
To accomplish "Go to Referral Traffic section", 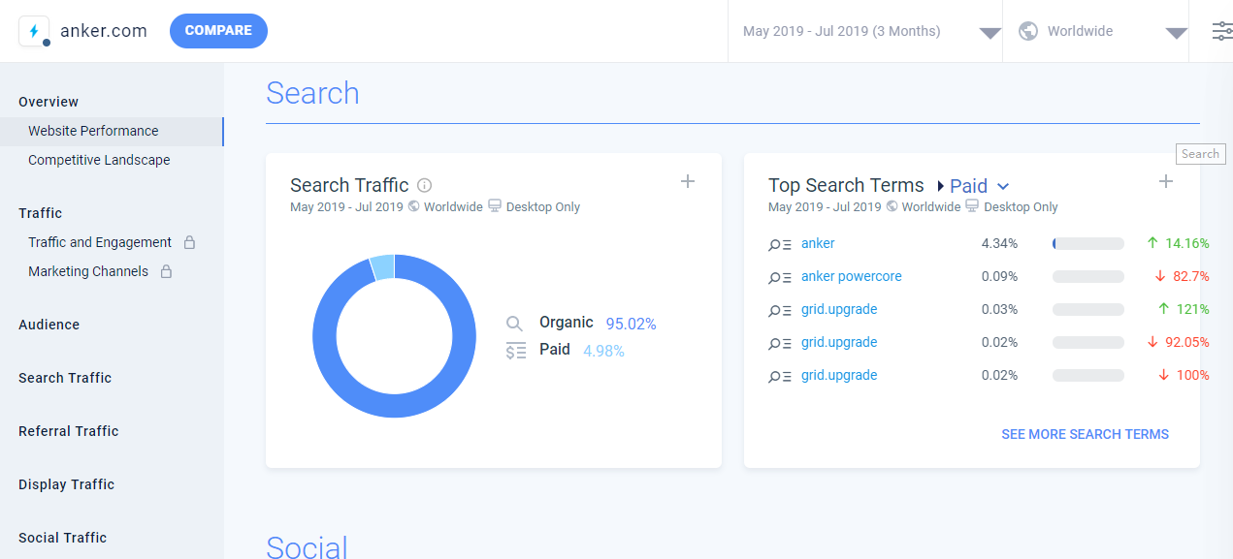I will click(68, 431).
